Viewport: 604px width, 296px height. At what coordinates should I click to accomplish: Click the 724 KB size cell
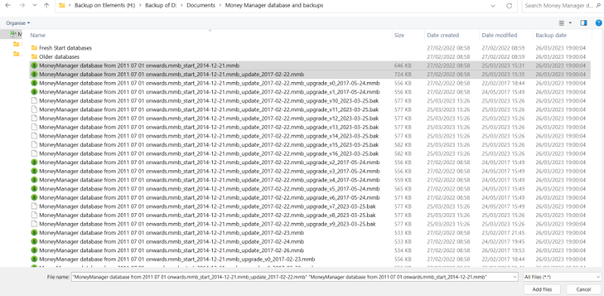click(x=402, y=75)
